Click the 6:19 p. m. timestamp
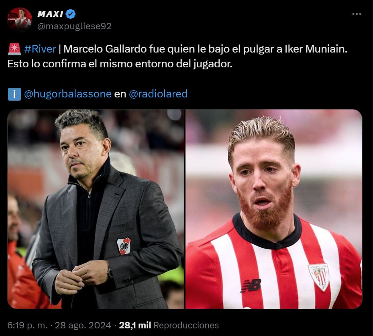This screenshot has width=373, height=336. tap(27, 325)
